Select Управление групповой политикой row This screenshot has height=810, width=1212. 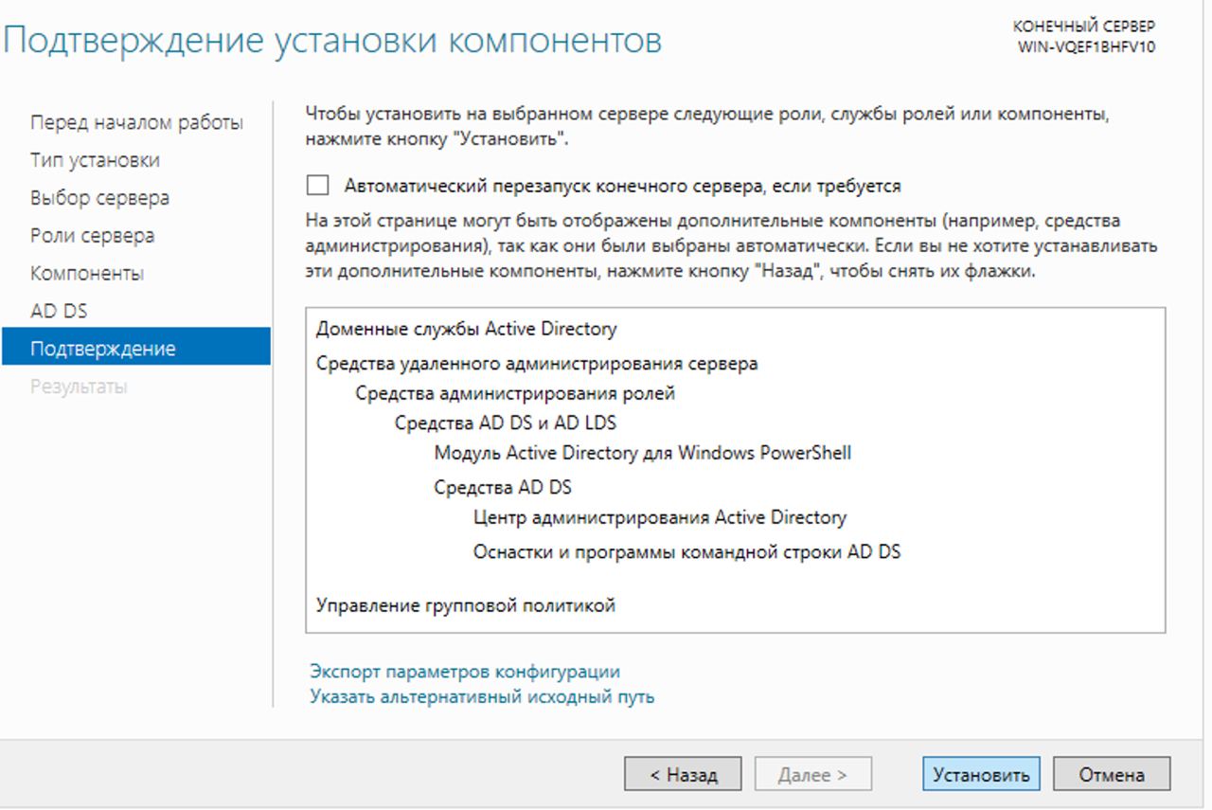(465, 604)
